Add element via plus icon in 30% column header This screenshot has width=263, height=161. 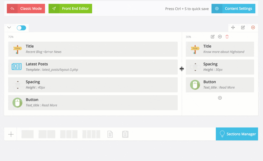pos(220,37)
